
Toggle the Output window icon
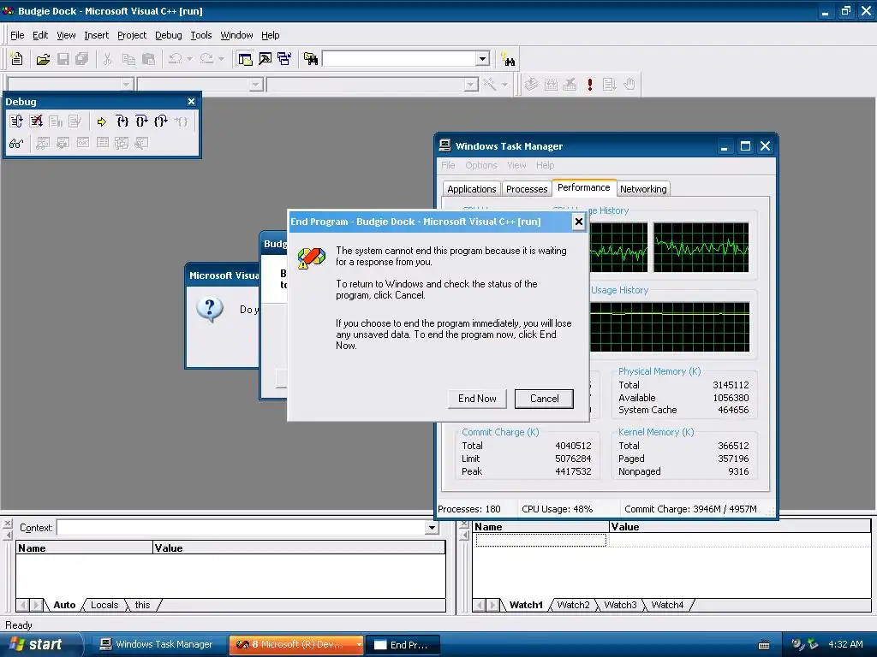pos(265,59)
